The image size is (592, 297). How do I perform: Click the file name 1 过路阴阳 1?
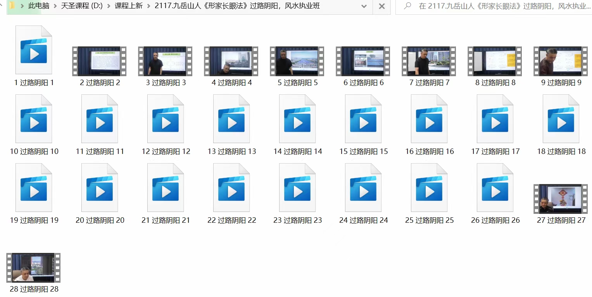34,82
